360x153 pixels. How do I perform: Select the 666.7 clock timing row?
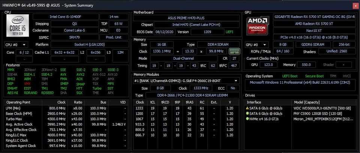186,135
